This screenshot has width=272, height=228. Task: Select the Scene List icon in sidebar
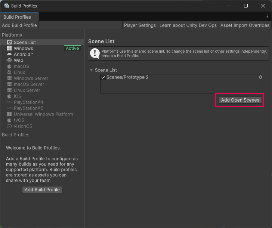(x=9, y=43)
